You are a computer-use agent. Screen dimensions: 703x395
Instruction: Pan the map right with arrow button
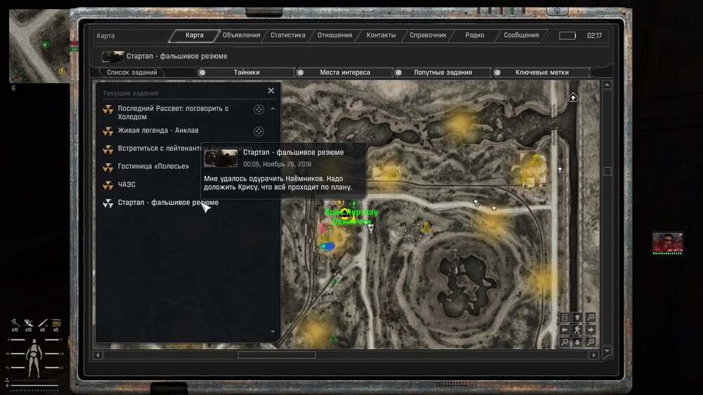pos(591,330)
